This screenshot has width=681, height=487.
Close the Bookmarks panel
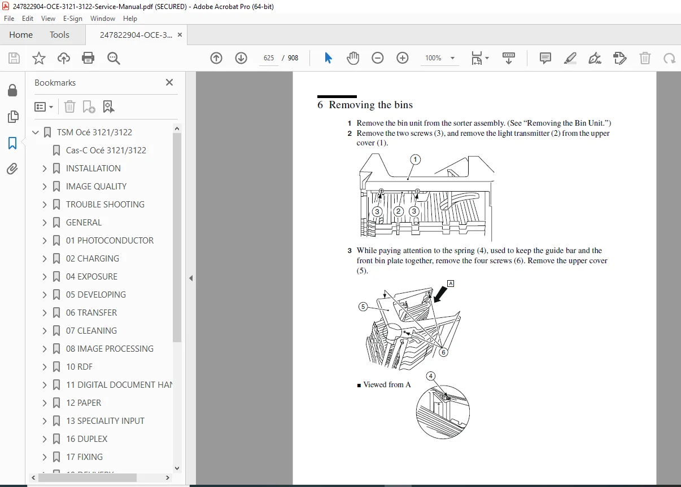tap(169, 82)
